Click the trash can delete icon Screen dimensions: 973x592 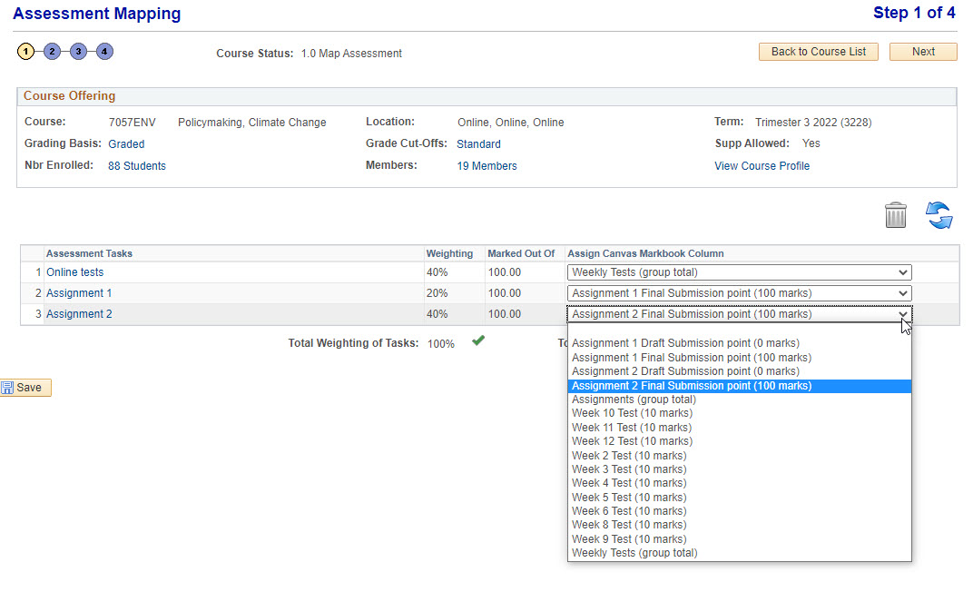click(895, 215)
